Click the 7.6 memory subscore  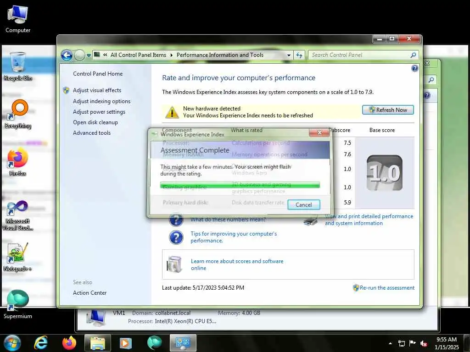point(347,154)
